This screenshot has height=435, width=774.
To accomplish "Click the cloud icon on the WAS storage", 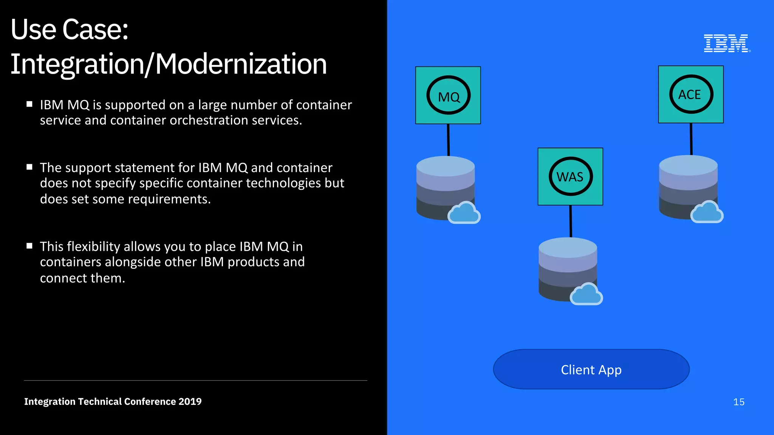I will point(586,294).
